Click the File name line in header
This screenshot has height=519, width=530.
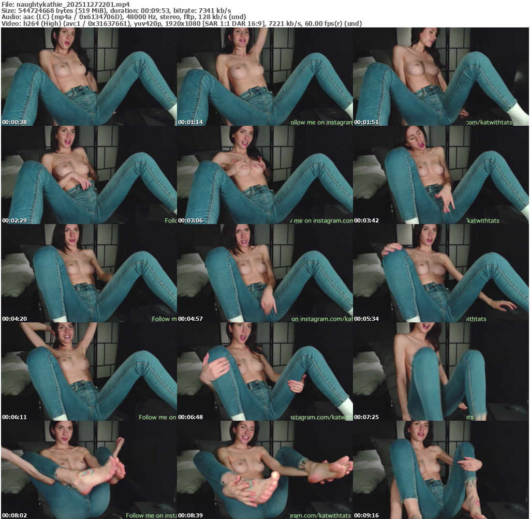coord(66,4)
